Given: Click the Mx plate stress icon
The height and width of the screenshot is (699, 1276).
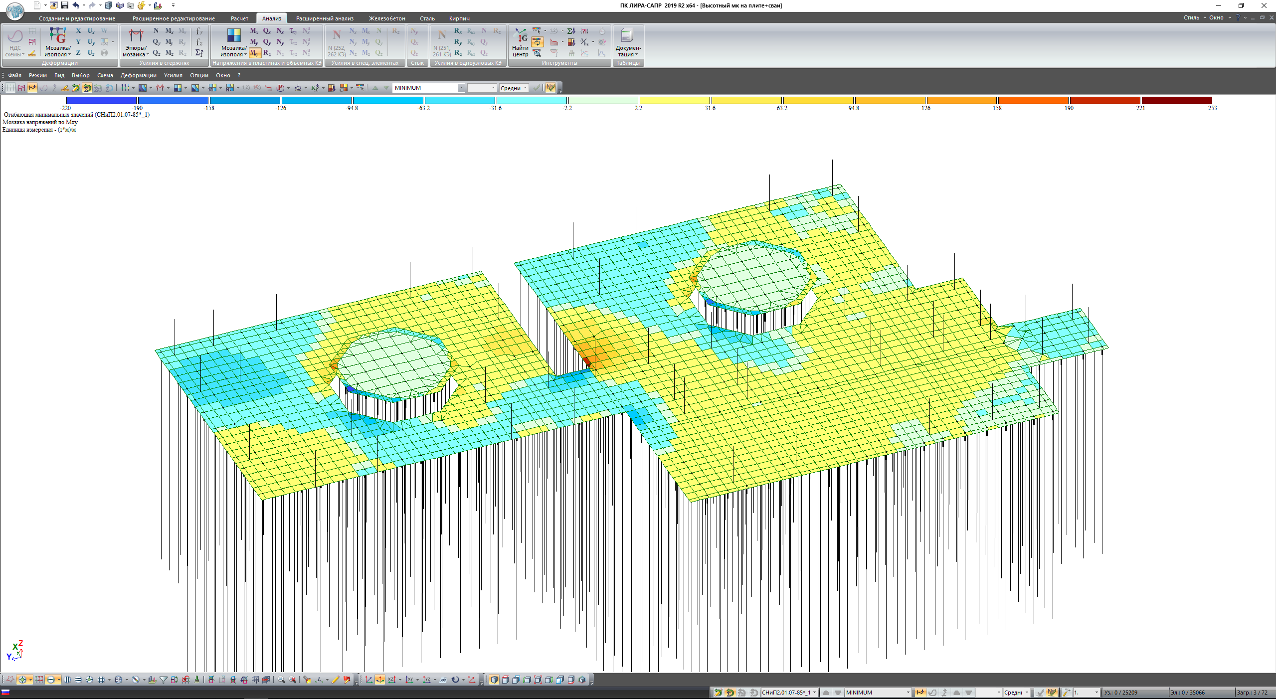Looking at the screenshot, I should [x=254, y=31].
